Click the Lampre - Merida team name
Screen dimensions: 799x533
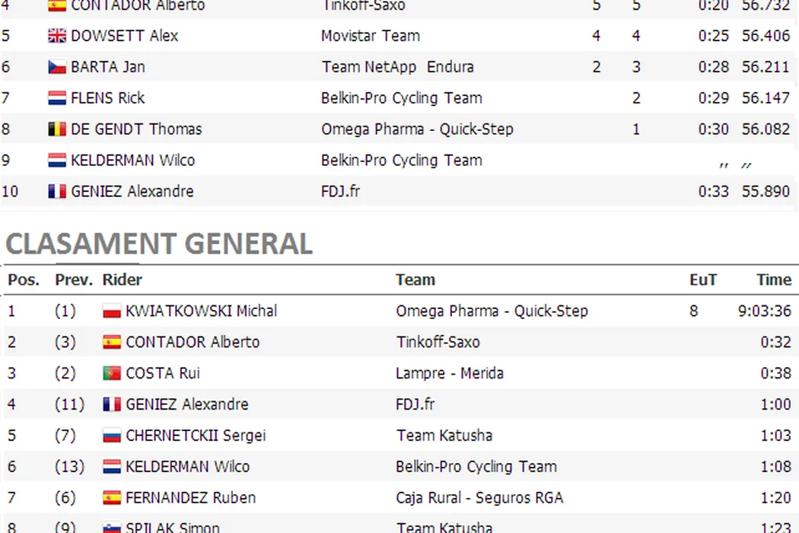[x=450, y=373]
